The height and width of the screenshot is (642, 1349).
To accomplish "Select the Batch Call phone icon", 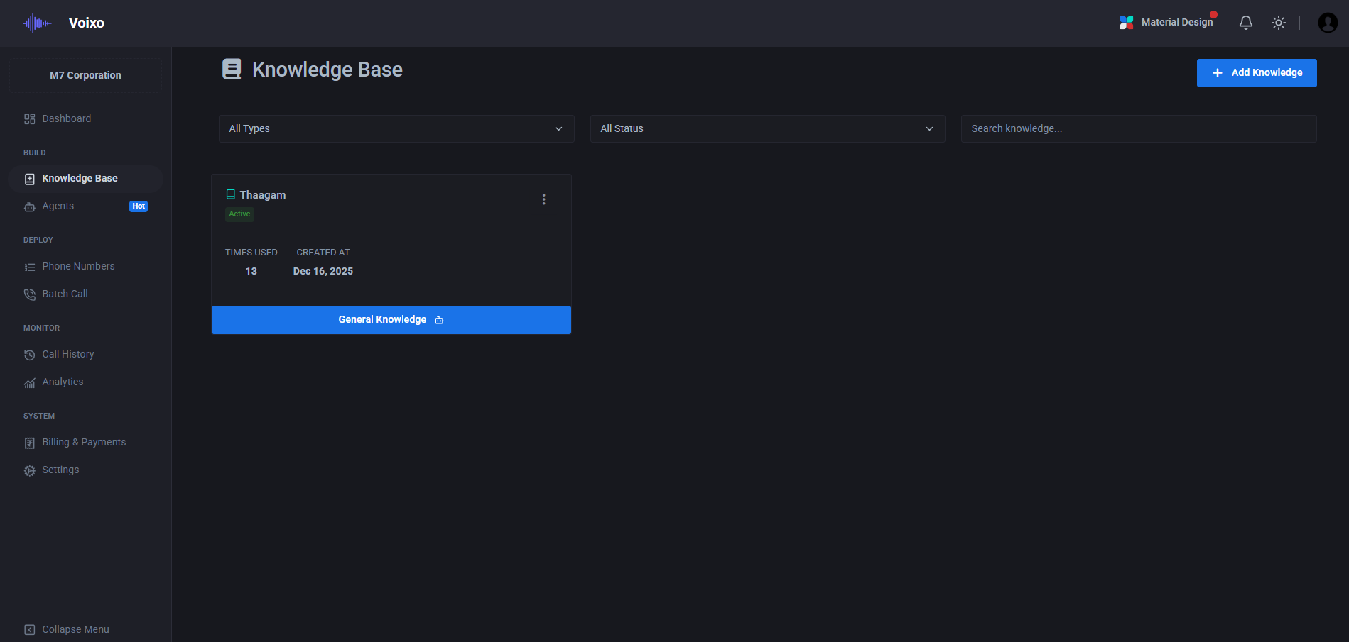I will (x=29, y=294).
